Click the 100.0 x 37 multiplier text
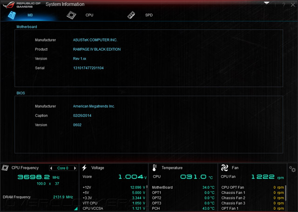The height and width of the screenshot is (212, 298). pos(48,184)
